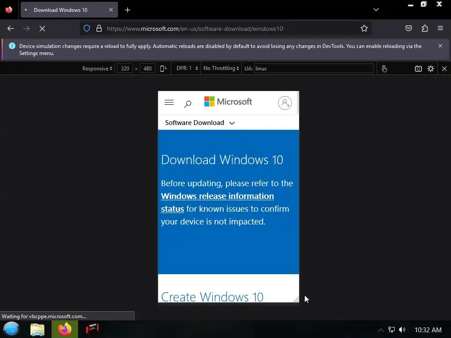Open Save to Pocket icon
451x338 pixels.
click(x=409, y=29)
